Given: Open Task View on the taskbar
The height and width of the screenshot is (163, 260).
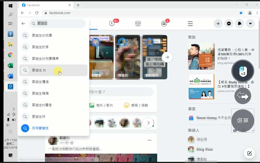Looking at the screenshot, I should (10, 23).
